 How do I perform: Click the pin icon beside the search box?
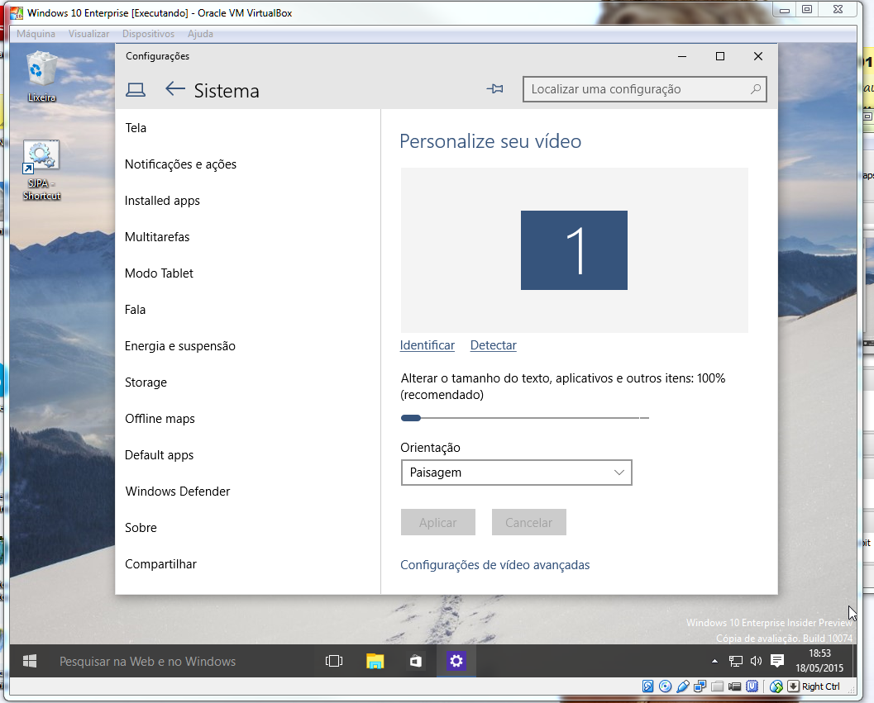495,89
